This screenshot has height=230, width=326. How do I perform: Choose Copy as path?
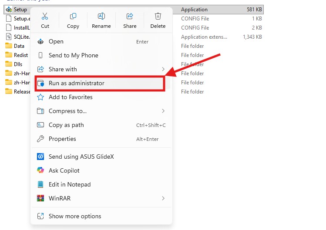pos(101,125)
